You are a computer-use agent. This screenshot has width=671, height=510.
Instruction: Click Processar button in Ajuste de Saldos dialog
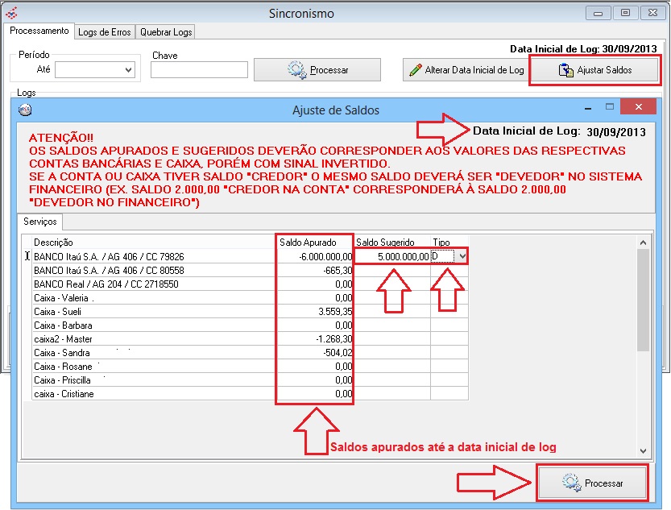(593, 483)
